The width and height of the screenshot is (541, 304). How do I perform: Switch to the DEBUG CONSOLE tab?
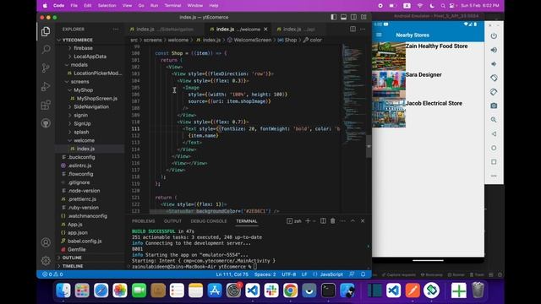209,221
